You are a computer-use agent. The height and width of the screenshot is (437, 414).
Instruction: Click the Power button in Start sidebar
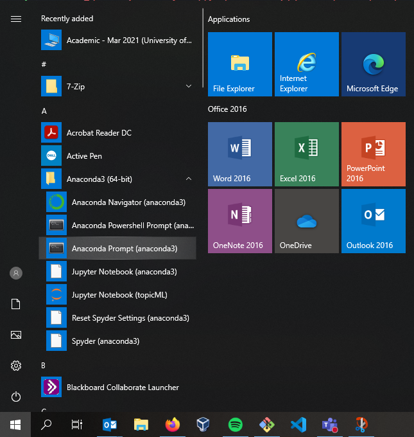[16, 397]
